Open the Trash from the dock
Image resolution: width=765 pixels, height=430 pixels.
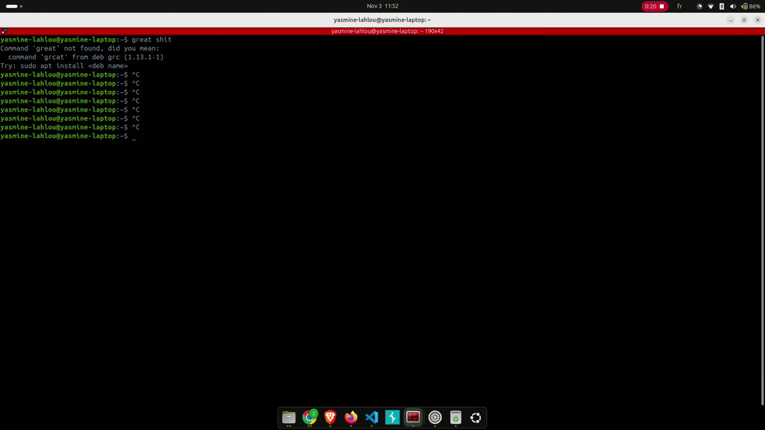[455, 417]
